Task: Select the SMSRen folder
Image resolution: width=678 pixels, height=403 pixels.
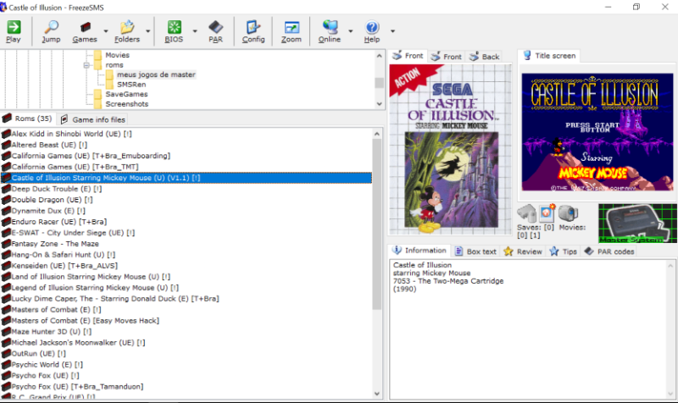Action: 131,84
